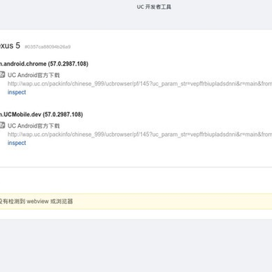Click the 'UCMobile.dev (57.0.2987.108)' heading
The height and width of the screenshot is (272, 272).
tap(42, 115)
